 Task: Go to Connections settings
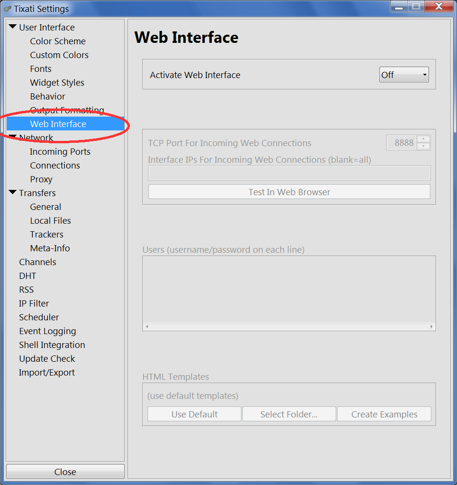pyautogui.click(x=55, y=166)
